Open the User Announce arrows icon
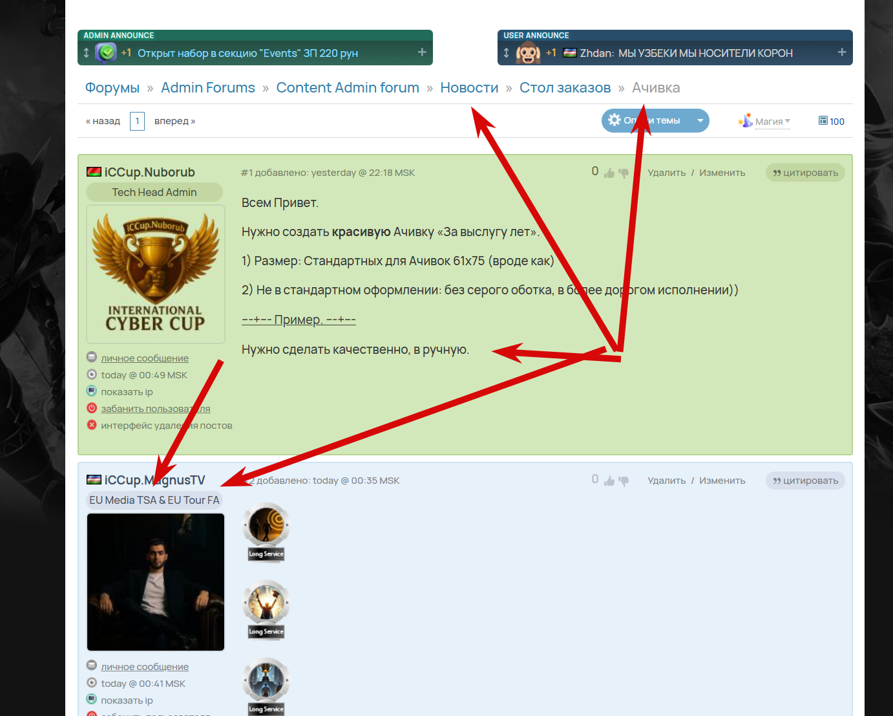The width and height of the screenshot is (893, 716). pos(507,53)
